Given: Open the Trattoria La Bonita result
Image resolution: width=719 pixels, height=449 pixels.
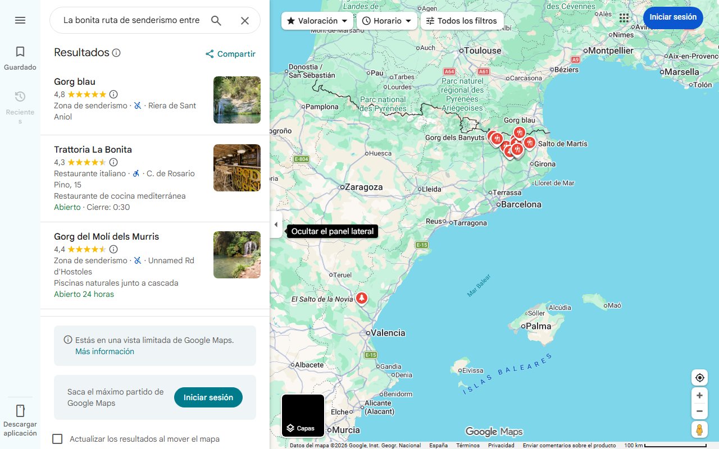Looking at the screenshot, I should 93,149.
